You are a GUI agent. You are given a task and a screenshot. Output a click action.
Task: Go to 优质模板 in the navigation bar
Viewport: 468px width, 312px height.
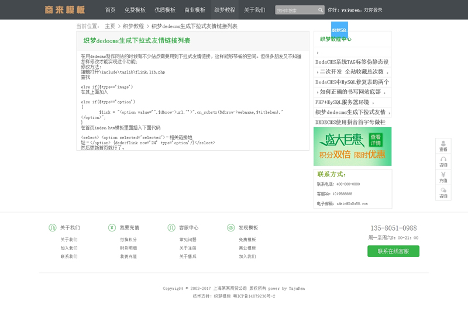[x=165, y=10]
